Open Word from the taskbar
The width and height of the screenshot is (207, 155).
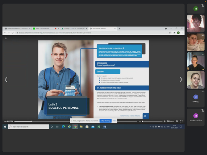tap(105, 127)
